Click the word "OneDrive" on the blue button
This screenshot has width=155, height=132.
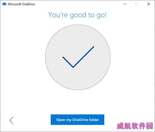[80, 120]
